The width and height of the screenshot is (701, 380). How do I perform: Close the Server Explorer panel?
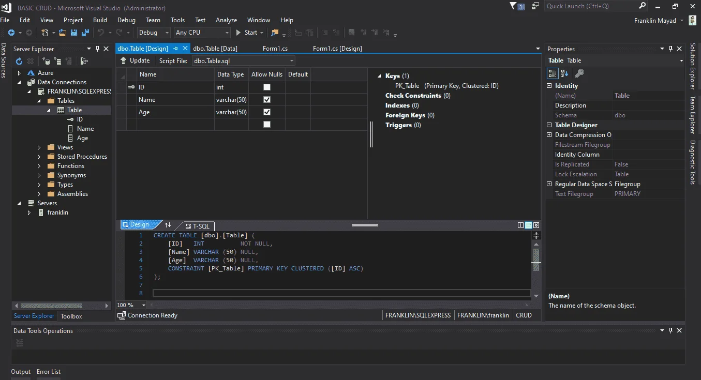[106, 49]
